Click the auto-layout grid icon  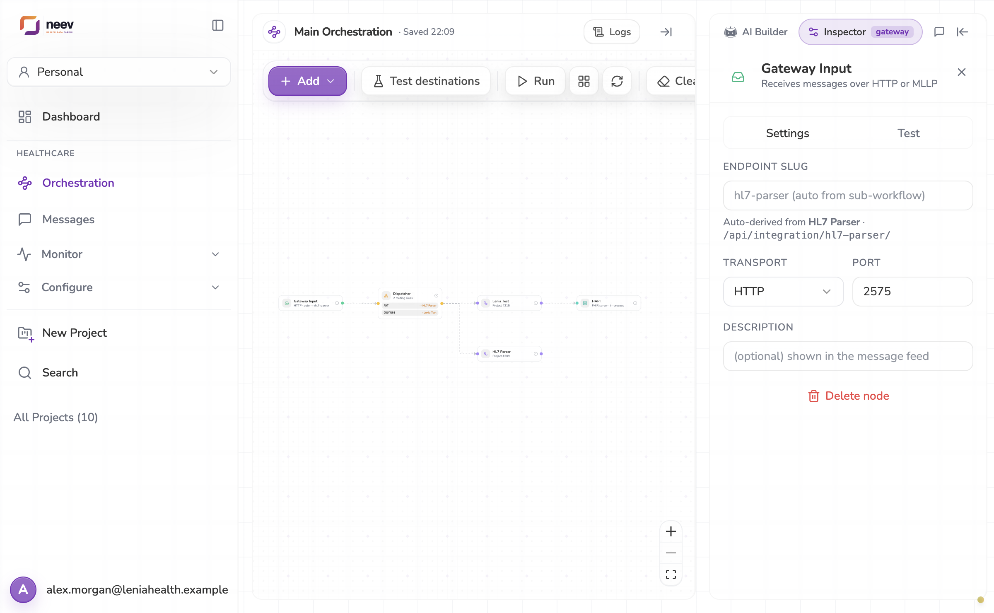click(584, 81)
